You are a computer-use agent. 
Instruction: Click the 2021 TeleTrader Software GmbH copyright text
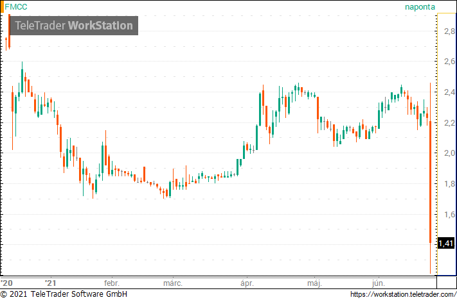64,294
